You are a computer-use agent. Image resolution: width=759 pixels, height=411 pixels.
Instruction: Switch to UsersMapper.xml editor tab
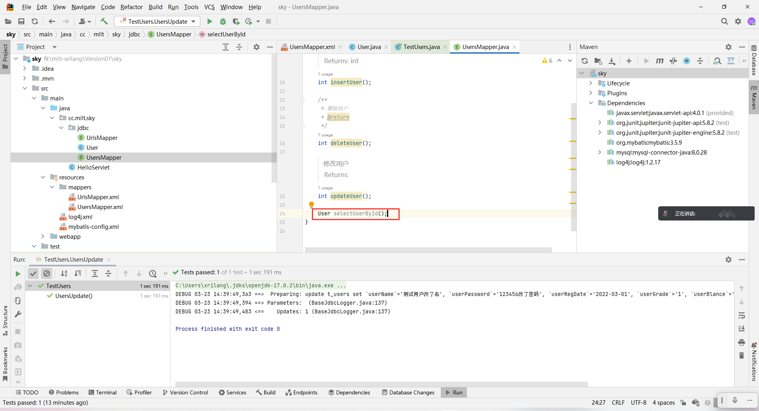tap(312, 47)
